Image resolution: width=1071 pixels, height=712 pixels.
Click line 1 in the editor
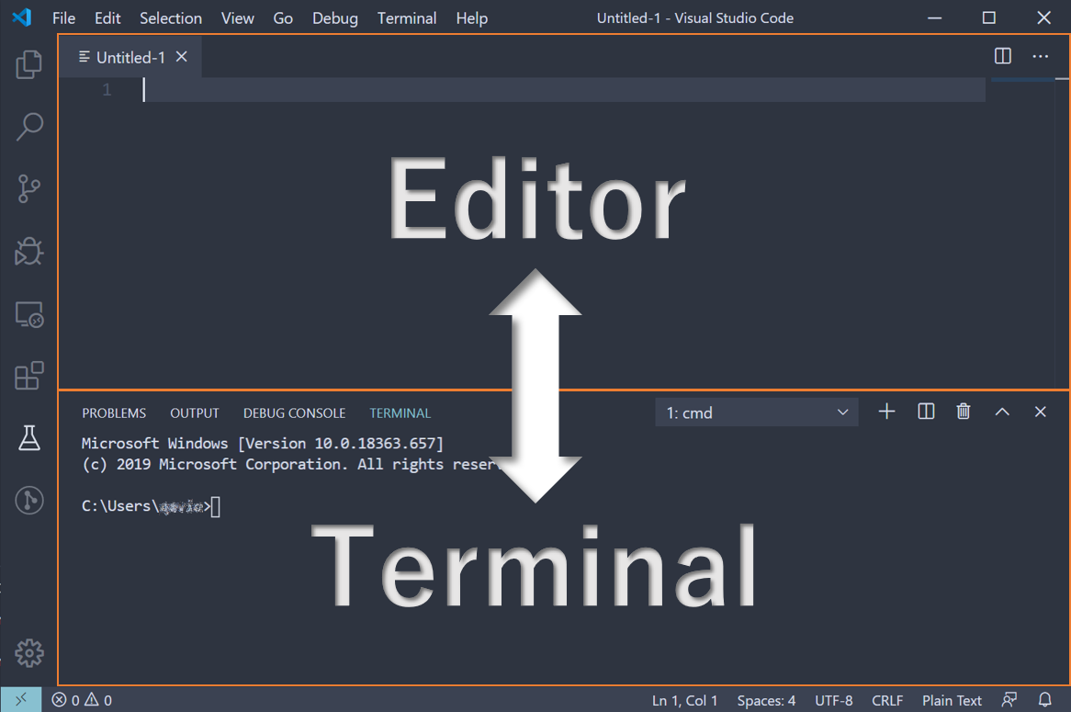tap(563, 89)
